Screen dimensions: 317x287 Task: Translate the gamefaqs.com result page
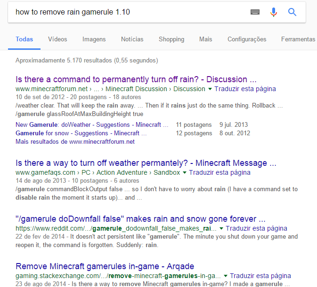[x=219, y=172]
